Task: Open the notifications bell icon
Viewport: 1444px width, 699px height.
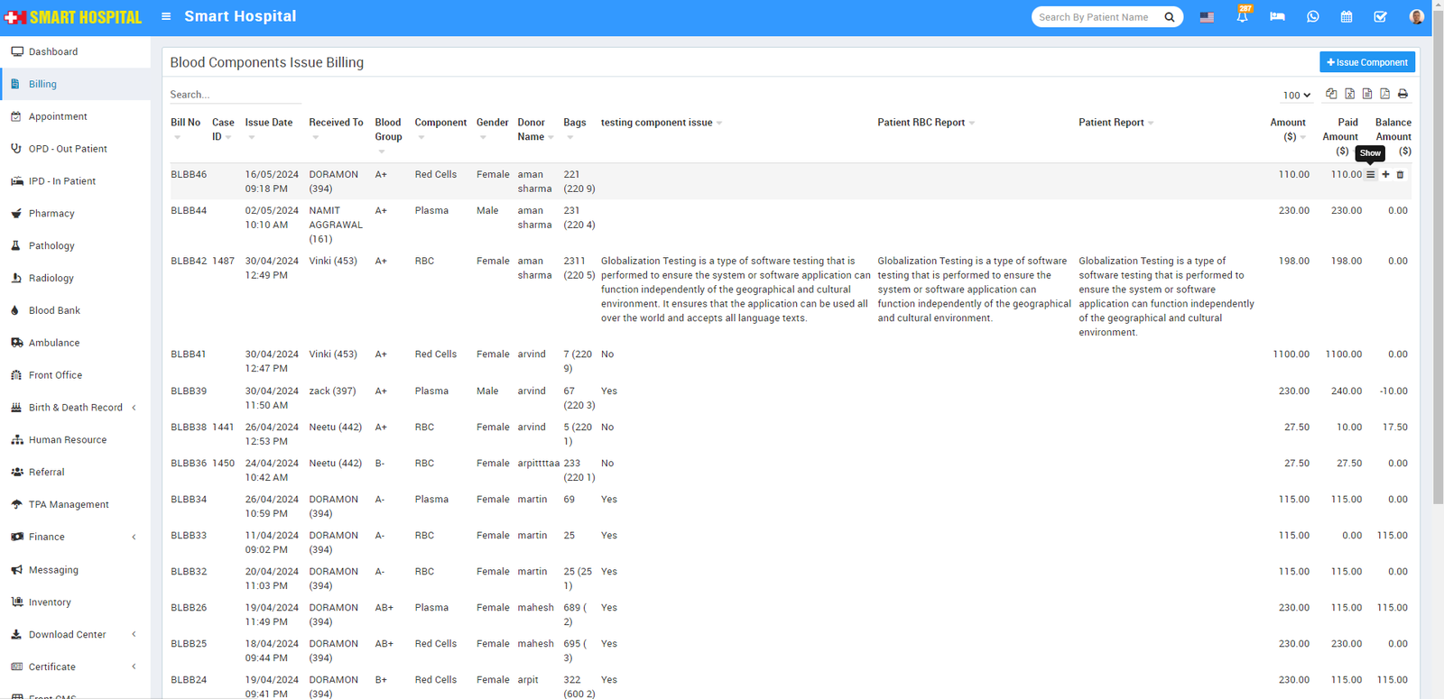Action: pyautogui.click(x=1242, y=17)
